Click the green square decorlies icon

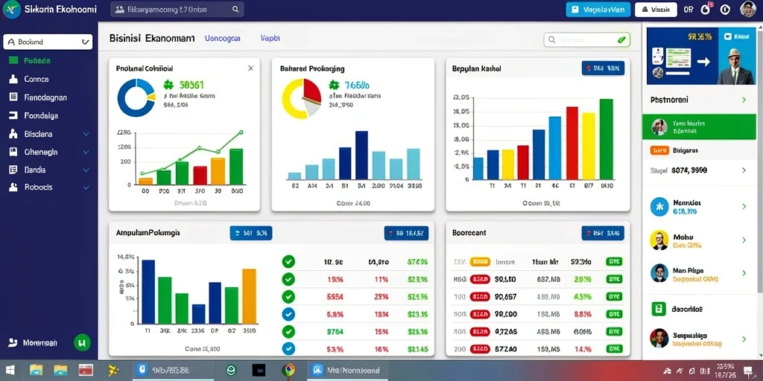(x=659, y=309)
